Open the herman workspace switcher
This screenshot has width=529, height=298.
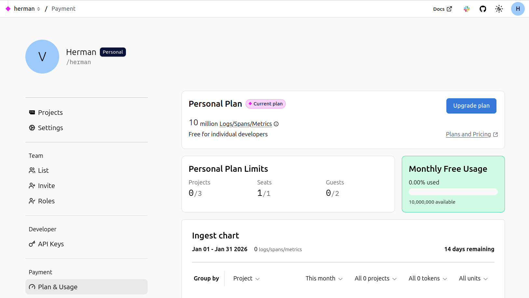tap(27, 8)
